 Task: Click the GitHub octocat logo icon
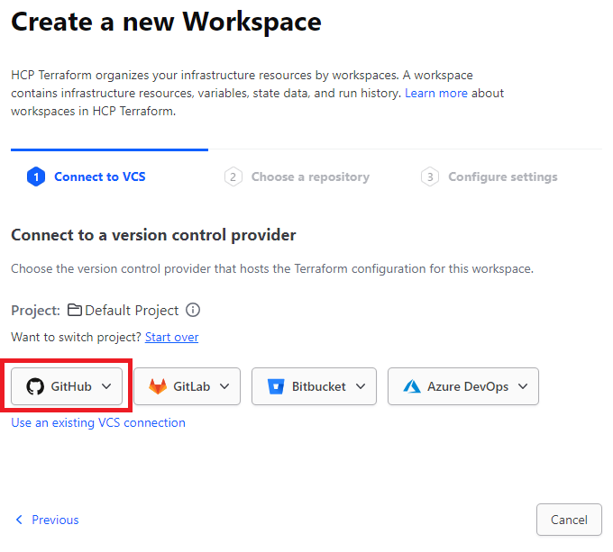coord(35,386)
